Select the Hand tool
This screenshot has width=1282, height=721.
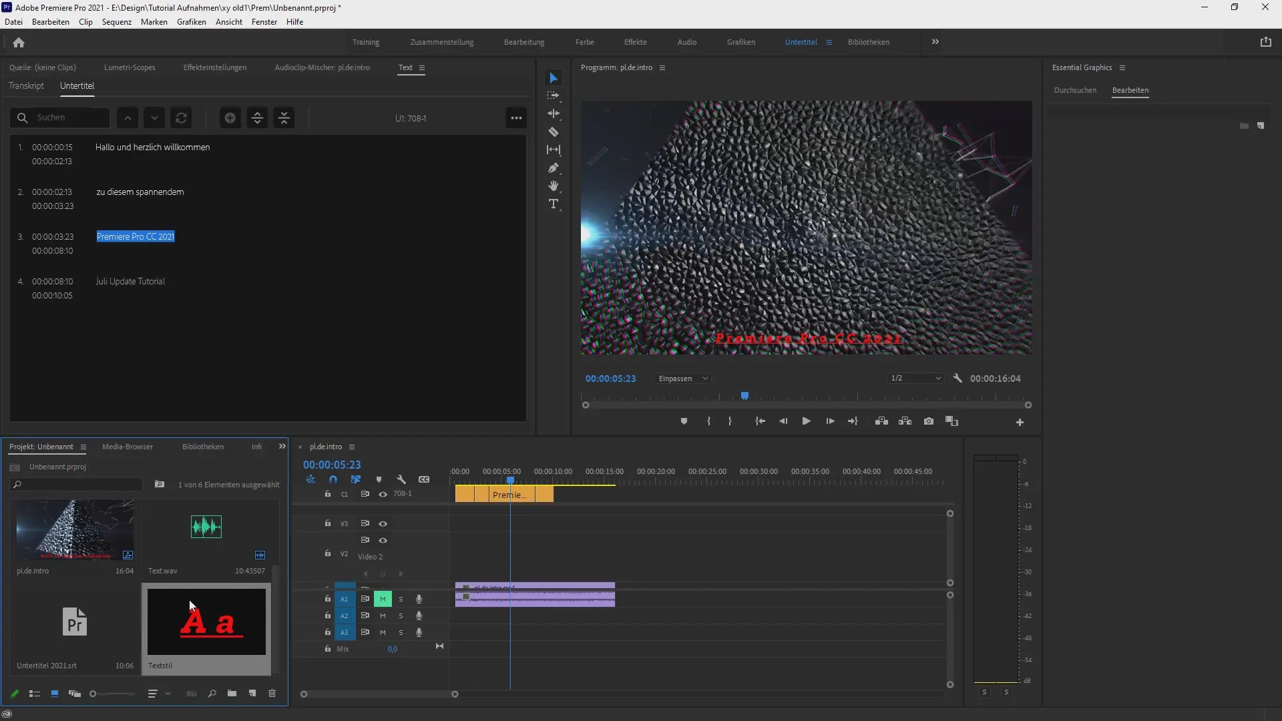(553, 186)
